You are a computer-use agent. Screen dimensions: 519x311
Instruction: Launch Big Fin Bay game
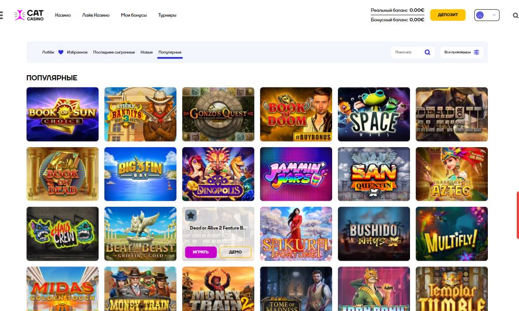(x=140, y=174)
